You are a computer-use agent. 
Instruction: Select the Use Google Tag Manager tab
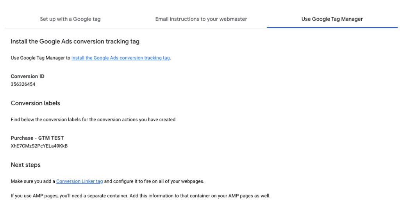[332, 19]
